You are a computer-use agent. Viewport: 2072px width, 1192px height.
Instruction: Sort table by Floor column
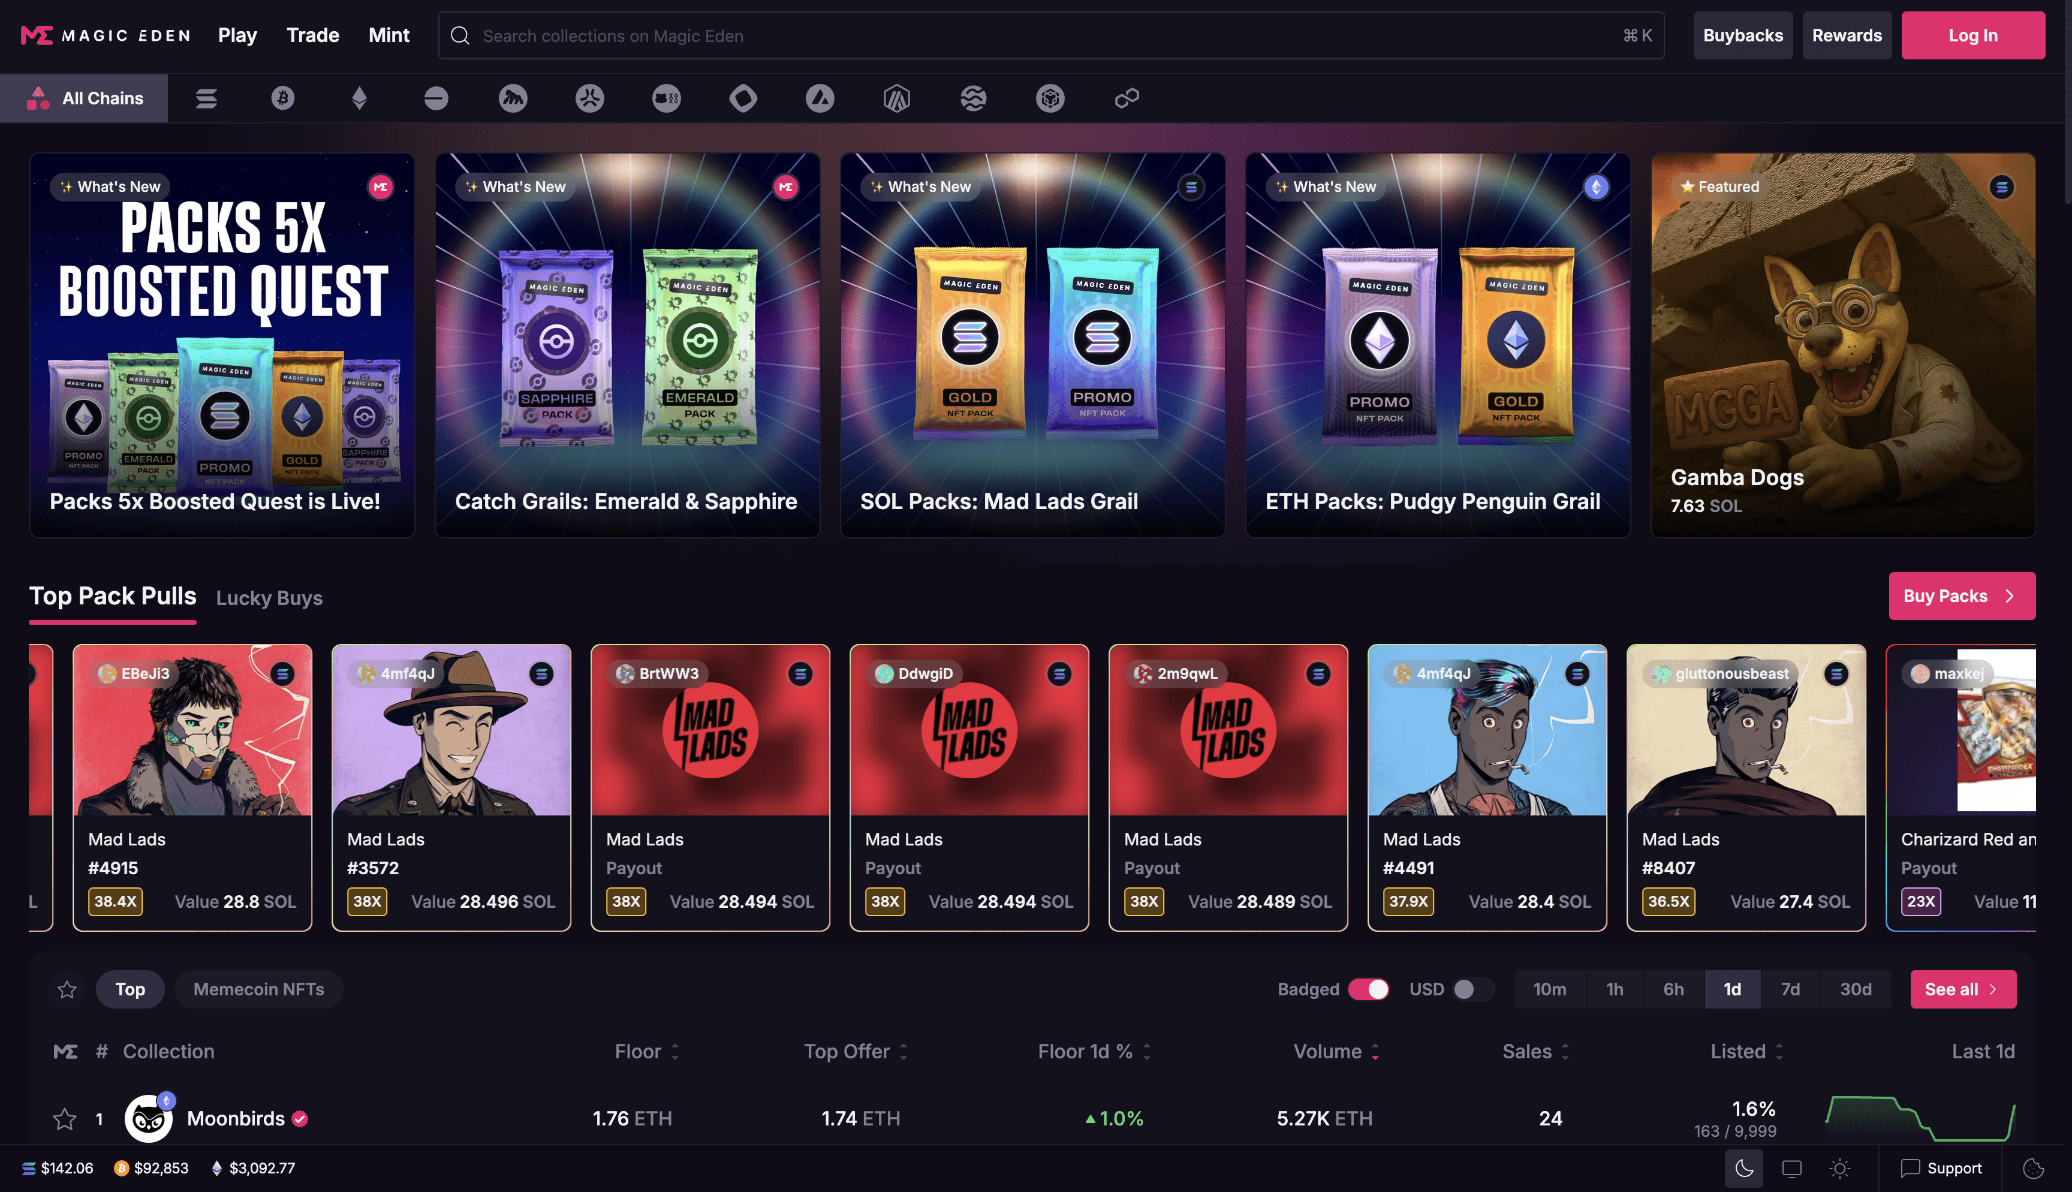coord(646,1051)
